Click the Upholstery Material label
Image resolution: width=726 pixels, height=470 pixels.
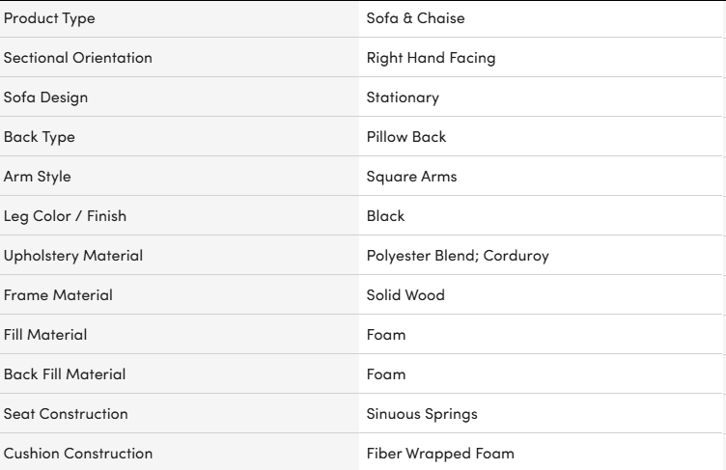pyautogui.click(x=73, y=256)
